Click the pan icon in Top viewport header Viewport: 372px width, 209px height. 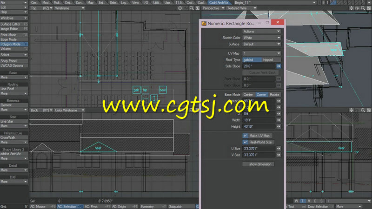click(x=180, y=8)
